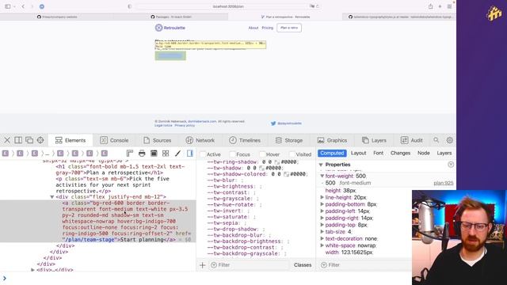The image size is (507, 285).
Task: Select the Node sidebar tab
Action: (x=423, y=153)
